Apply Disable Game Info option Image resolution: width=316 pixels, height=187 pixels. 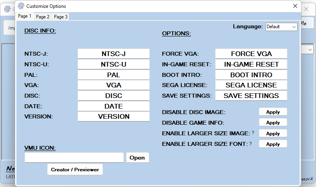273,123
